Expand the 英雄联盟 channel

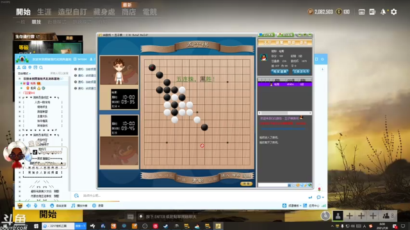click(x=20, y=112)
